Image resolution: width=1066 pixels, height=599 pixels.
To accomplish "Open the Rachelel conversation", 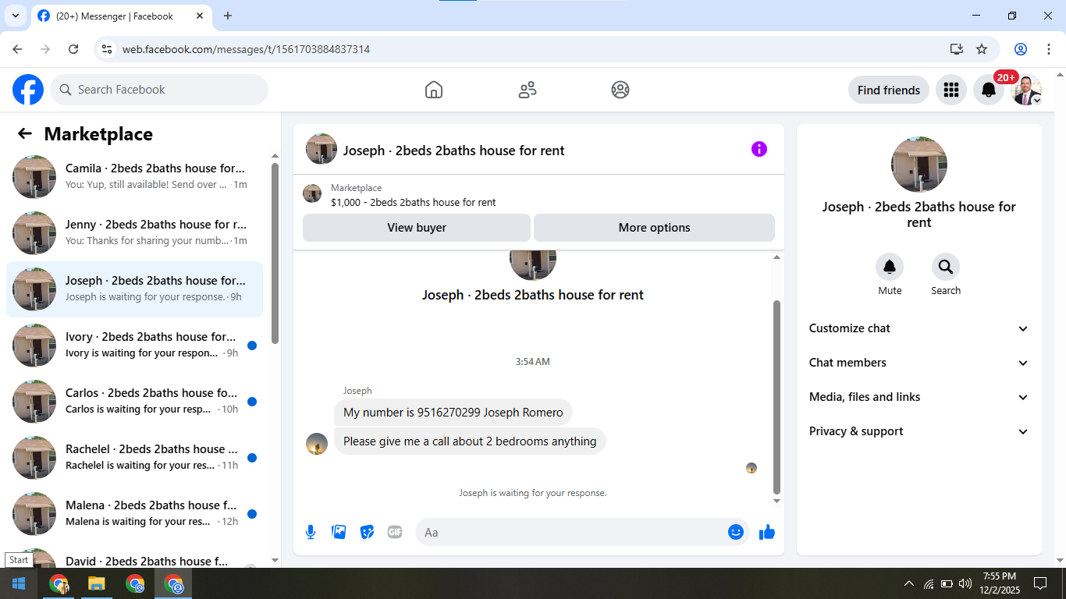I will pyautogui.click(x=134, y=458).
